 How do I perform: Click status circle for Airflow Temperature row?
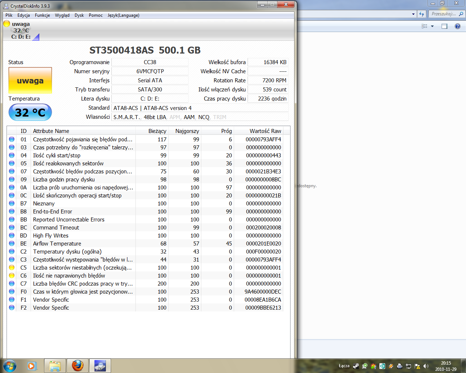click(12, 243)
